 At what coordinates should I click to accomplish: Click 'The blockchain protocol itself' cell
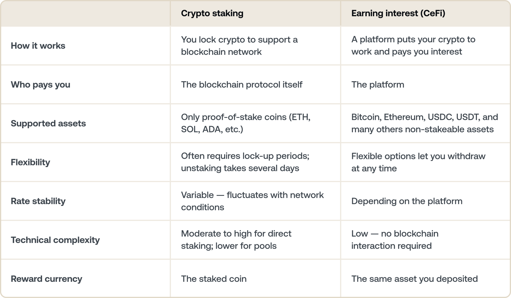coord(242,85)
